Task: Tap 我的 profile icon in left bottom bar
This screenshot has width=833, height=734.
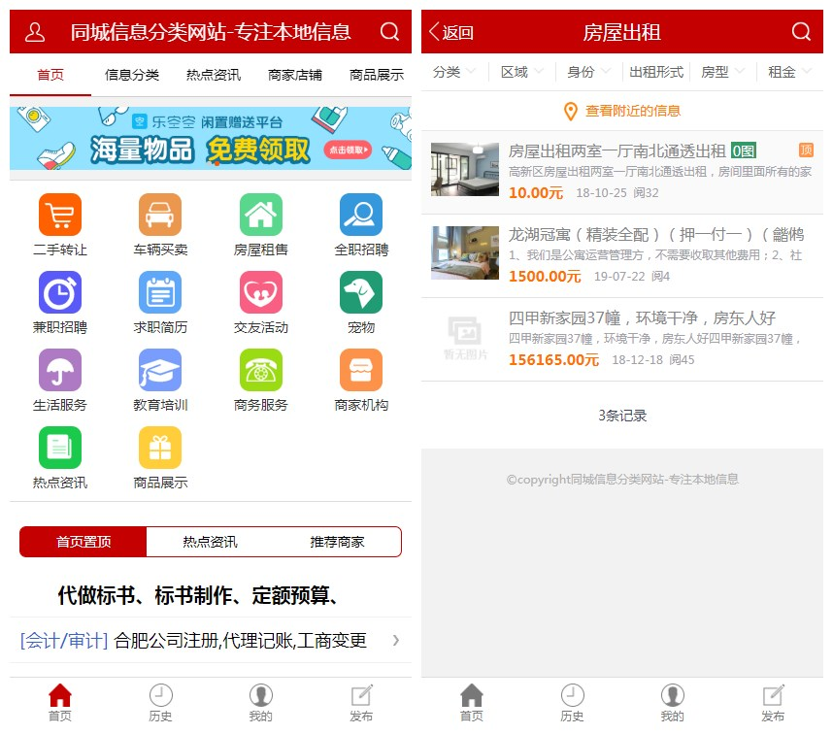Action: (261, 695)
